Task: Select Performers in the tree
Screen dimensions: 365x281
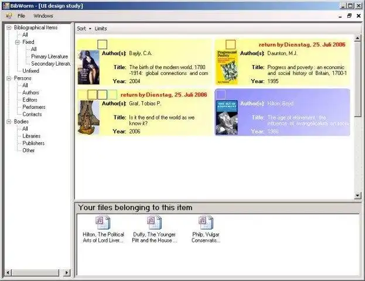Action: coord(34,107)
